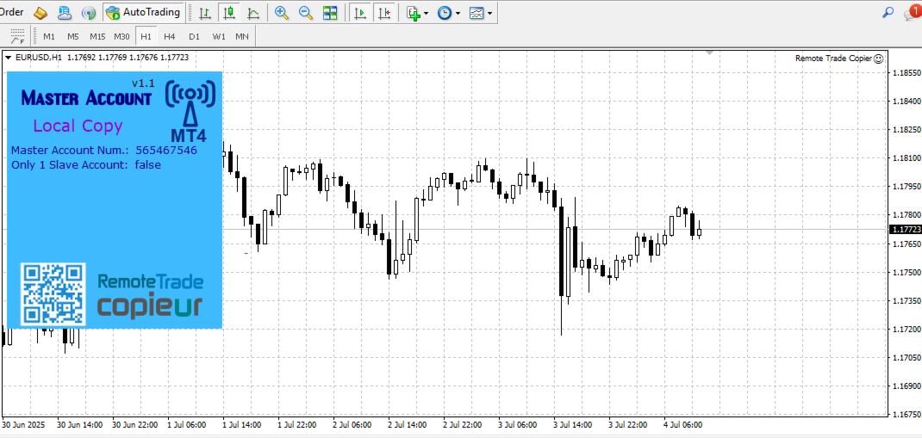Click the MT4 antenna icon

(x=190, y=110)
